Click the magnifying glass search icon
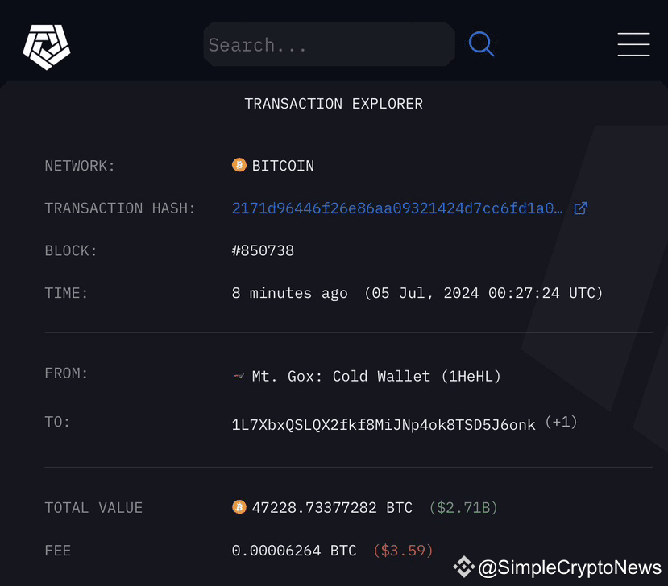Screen dimensions: 668x586 [x=481, y=44]
